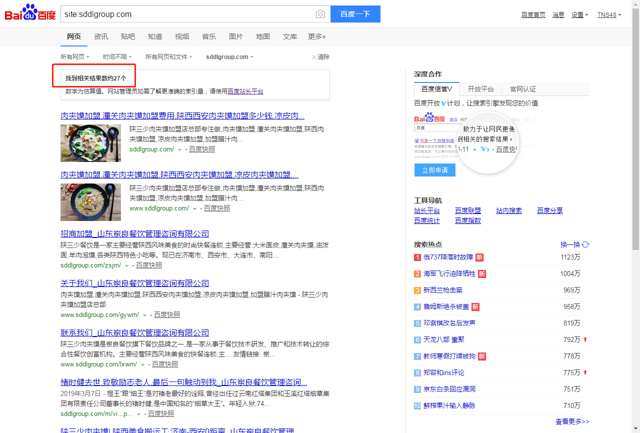This screenshot has height=433, width=640.
Task: Open the 百度统计 tool link
Action: (x=427, y=221)
